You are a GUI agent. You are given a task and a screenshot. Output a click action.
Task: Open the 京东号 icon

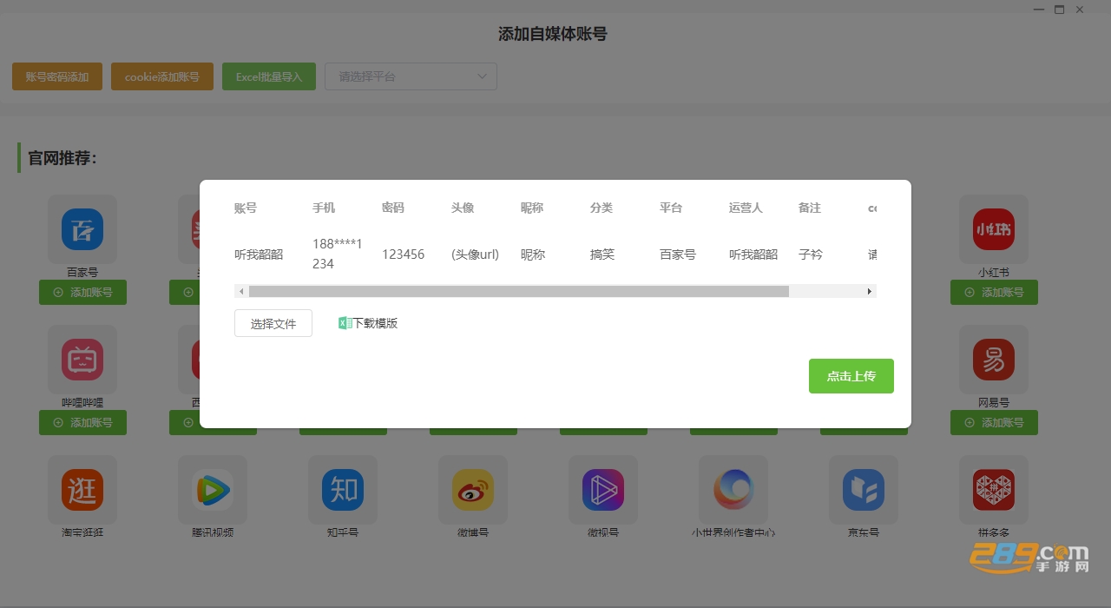point(864,490)
